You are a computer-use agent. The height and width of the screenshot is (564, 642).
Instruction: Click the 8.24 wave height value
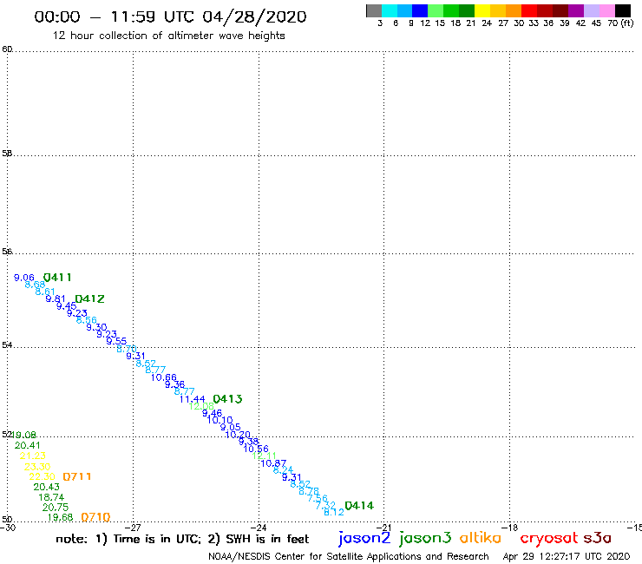pos(283,469)
